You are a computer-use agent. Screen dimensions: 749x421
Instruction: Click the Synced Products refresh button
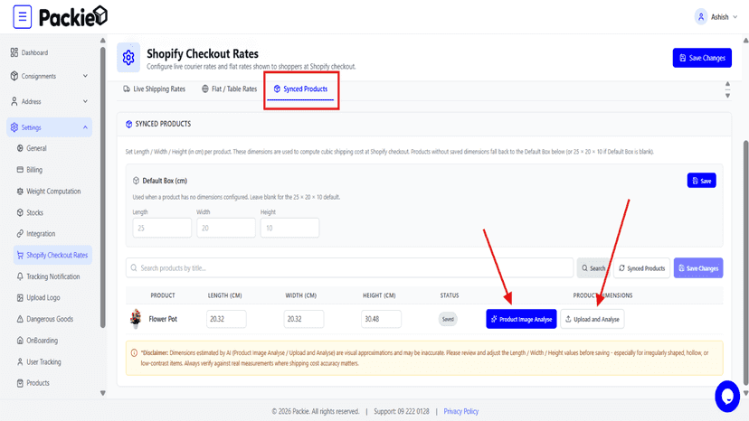(641, 268)
